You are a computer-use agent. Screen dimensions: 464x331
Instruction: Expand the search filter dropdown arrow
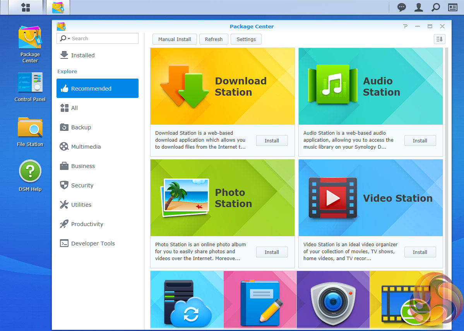click(x=68, y=39)
